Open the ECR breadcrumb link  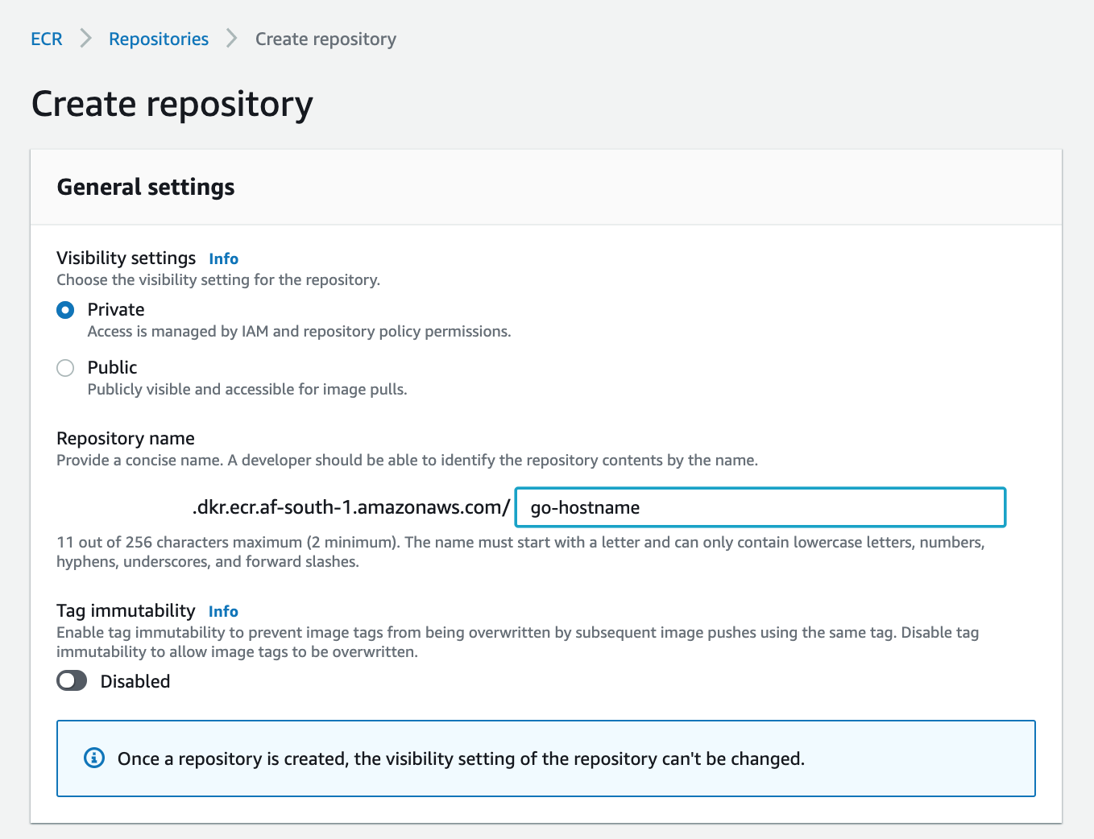pos(46,39)
